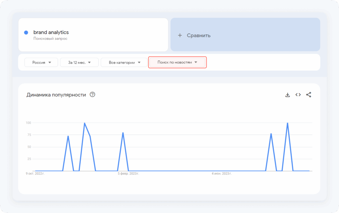Image resolution: width=339 pixels, height=213 pixels.
Task: Click the 5 февр. 2023 г. axis label
Action: (x=128, y=174)
